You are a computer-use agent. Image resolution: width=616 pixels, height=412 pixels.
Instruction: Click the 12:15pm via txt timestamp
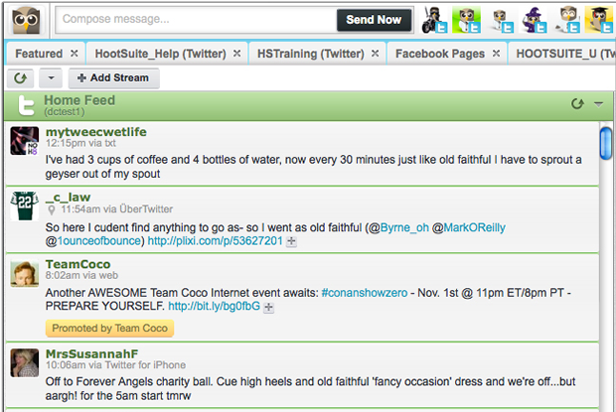(x=80, y=143)
